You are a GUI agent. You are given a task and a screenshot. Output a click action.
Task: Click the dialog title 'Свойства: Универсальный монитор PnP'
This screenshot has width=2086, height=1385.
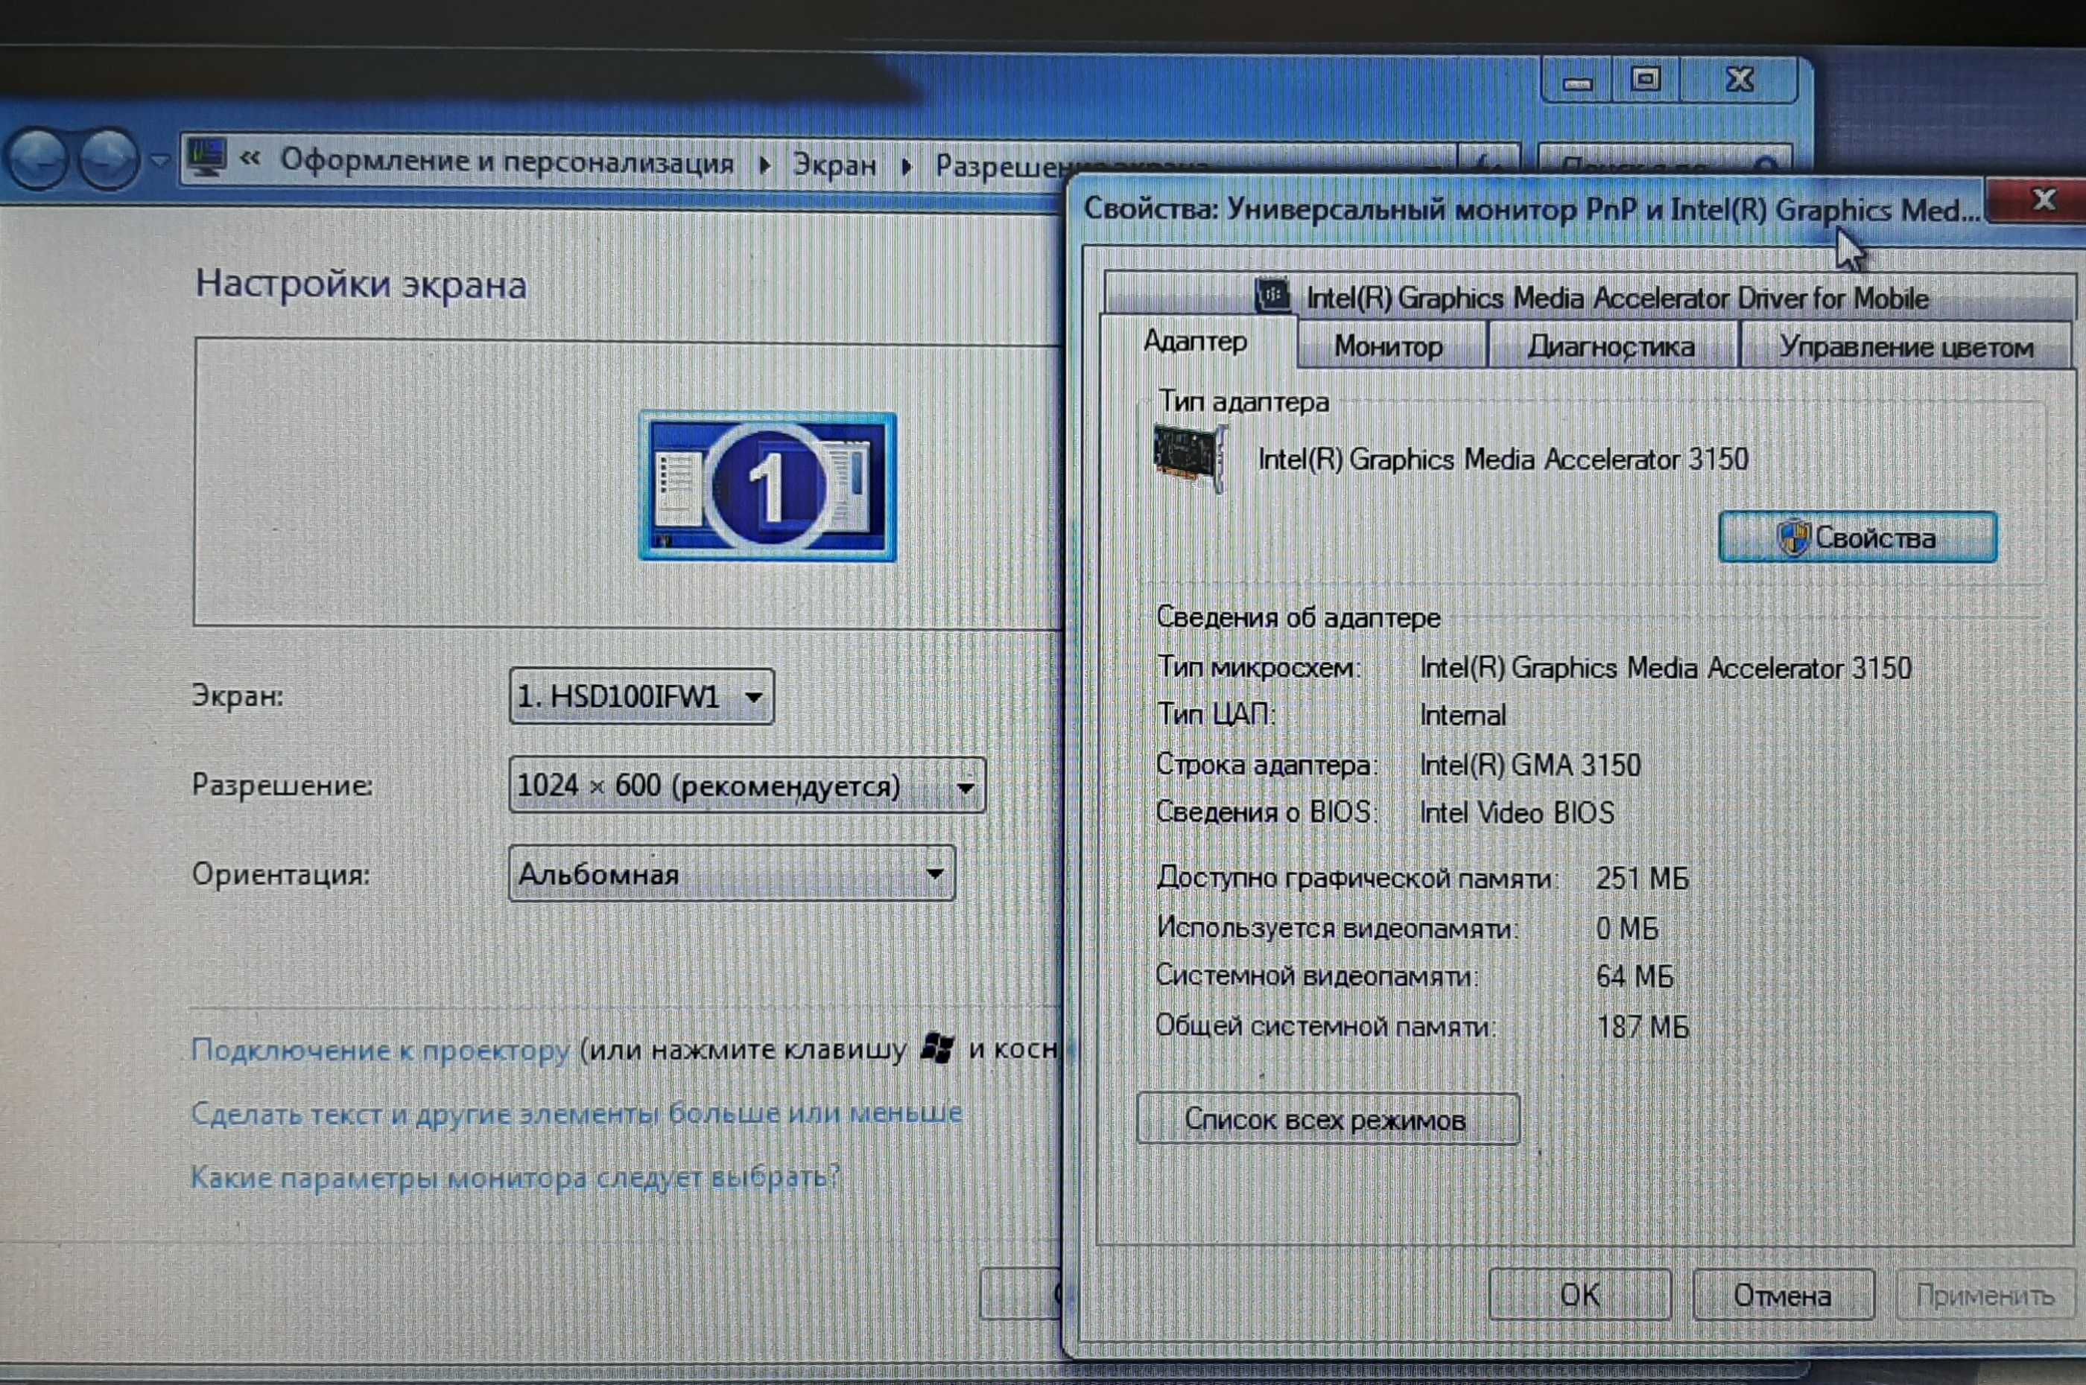(x=1360, y=209)
